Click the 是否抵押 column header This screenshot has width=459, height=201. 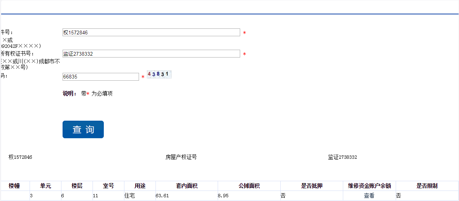click(x=311, y=186)
